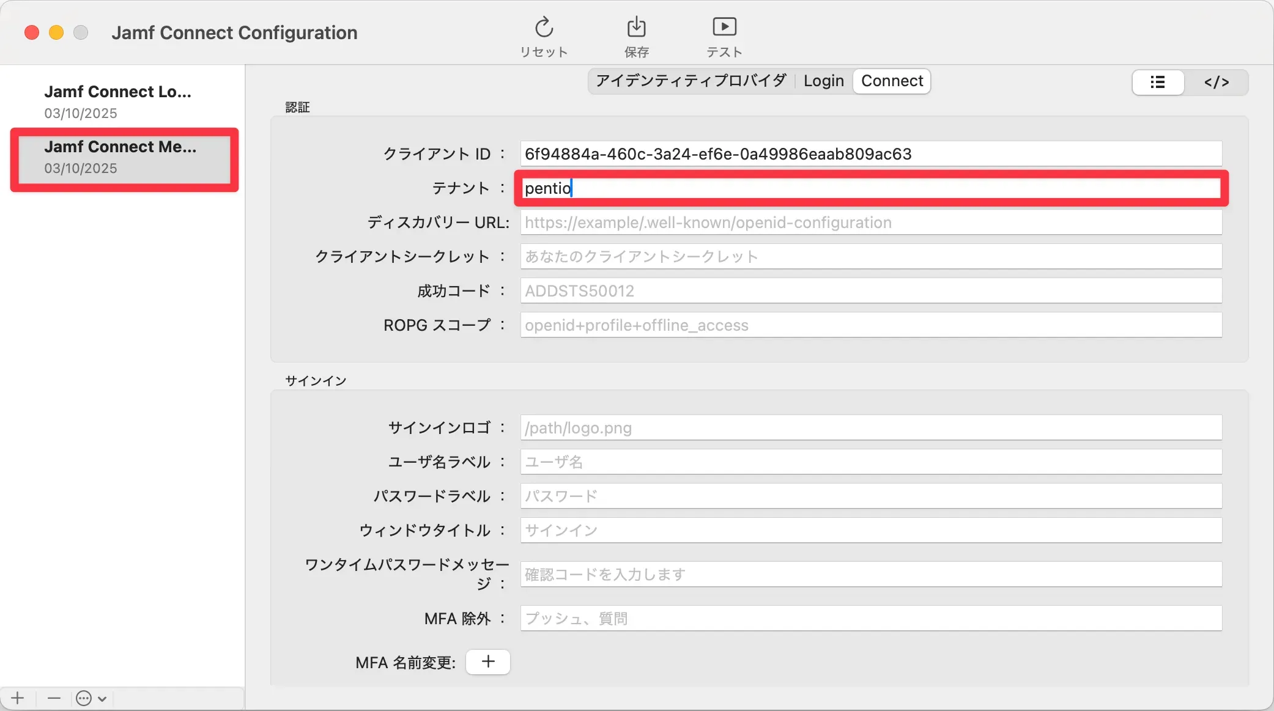The height and width of the screenshot is (711, 1274).
Task: Add a new configuration with the plus icon
Action: (x=18, y=698)
